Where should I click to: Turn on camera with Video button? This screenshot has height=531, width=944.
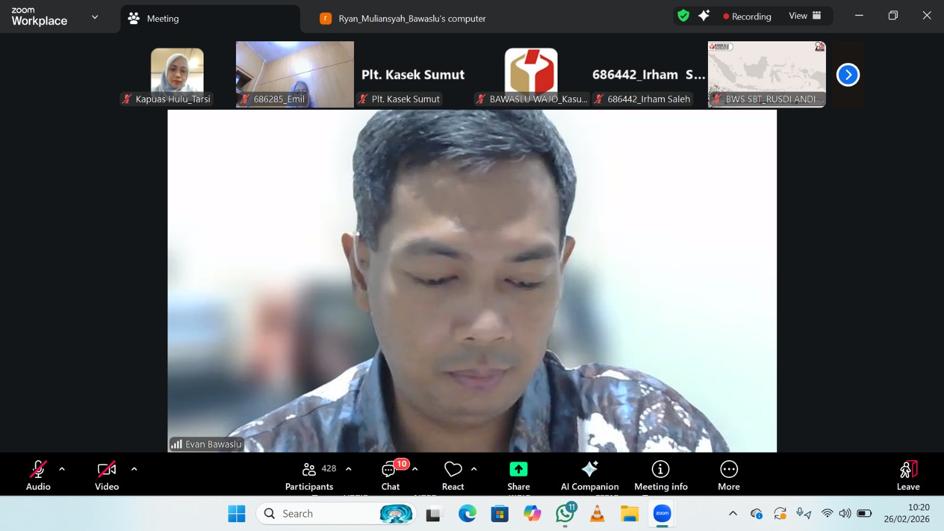[x=107, y=476]
